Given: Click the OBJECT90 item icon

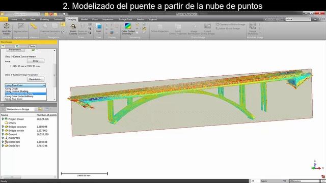Looking at the screenshot, I should (6, 142).
